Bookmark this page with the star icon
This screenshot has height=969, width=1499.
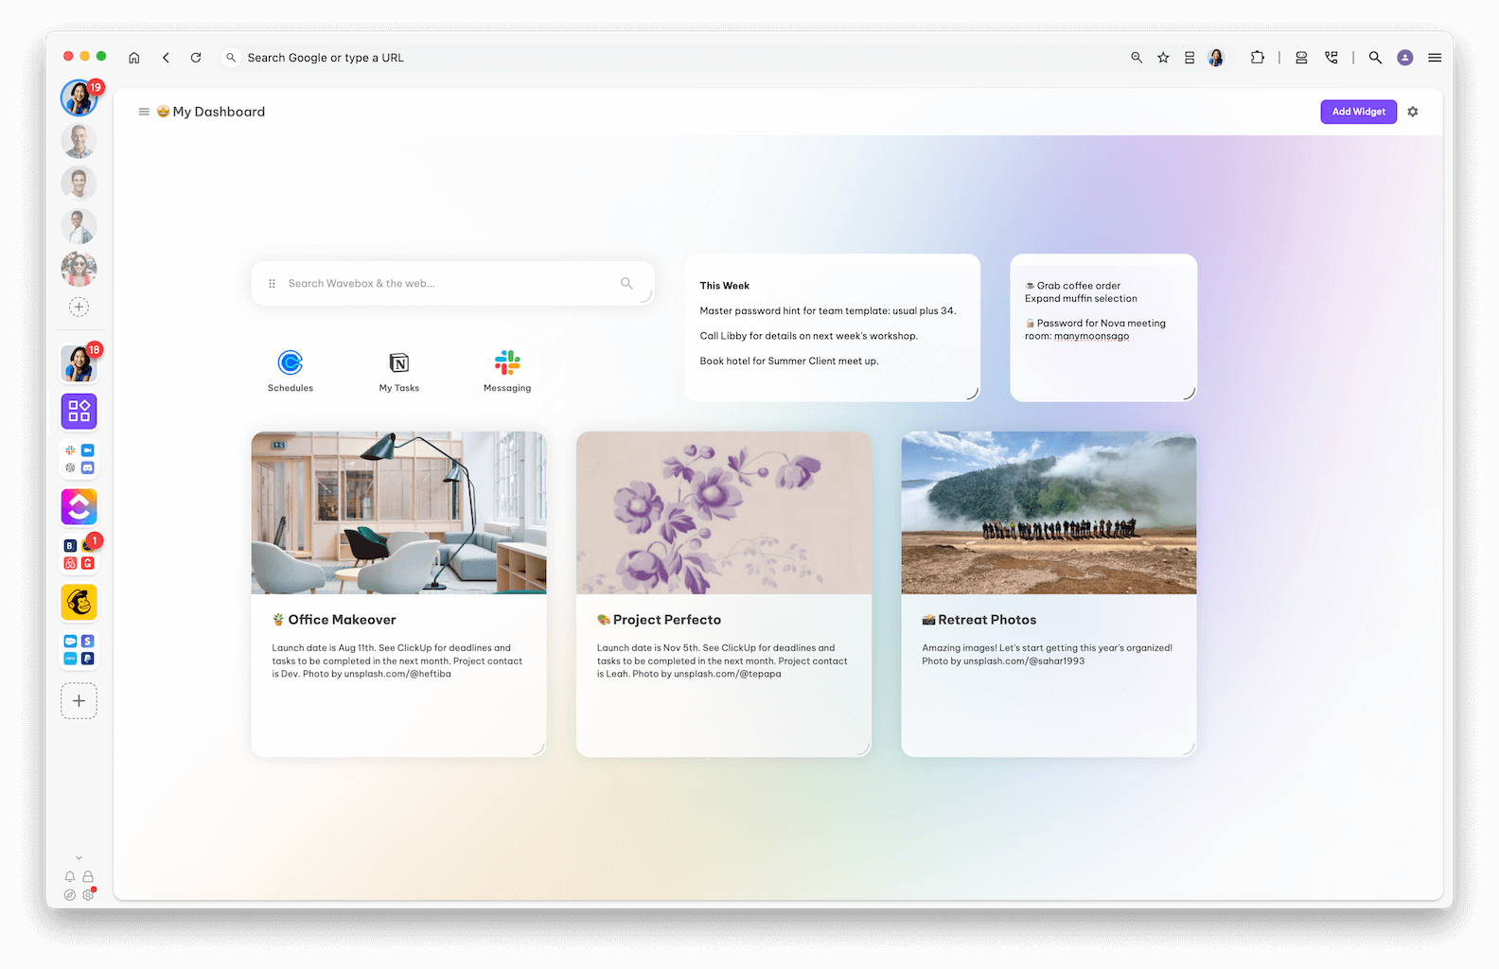point(1163,58)
